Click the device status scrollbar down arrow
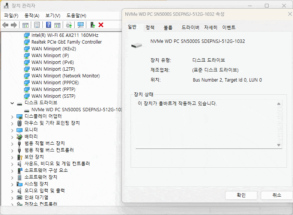 tap(279, 145)
